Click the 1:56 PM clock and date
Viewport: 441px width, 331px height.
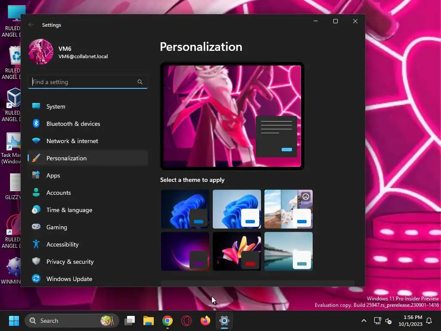(410, 321)
